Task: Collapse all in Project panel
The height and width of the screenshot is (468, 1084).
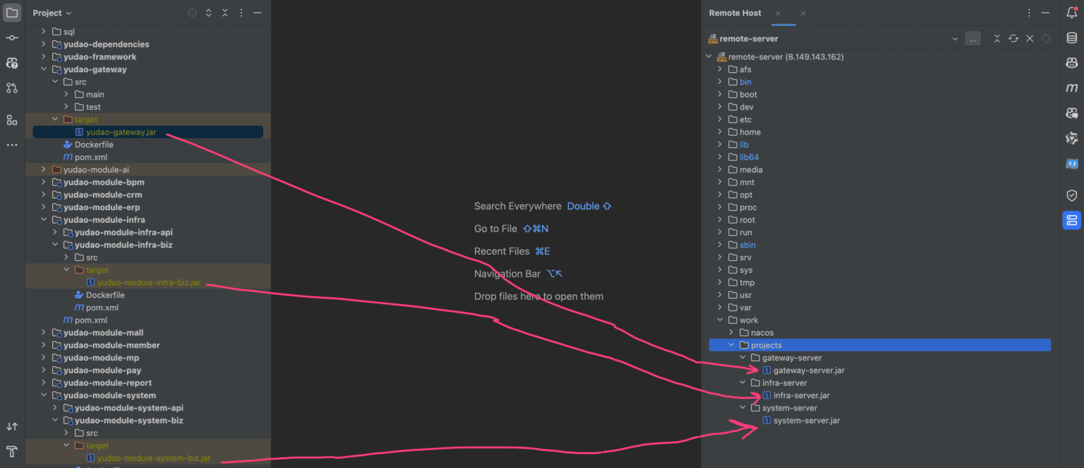Action: click(x=225, y=13)
